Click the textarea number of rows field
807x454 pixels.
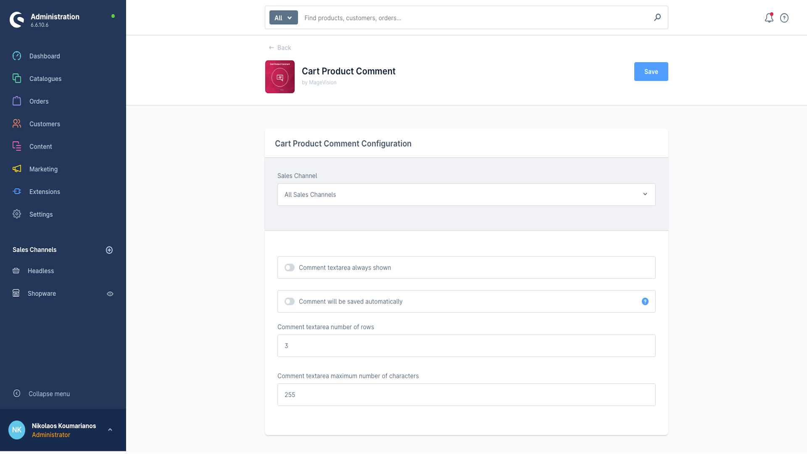(x=466, y=346)
